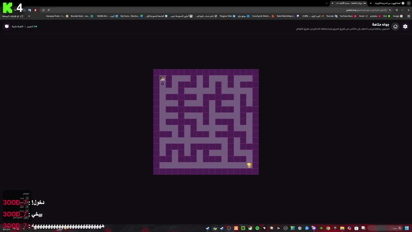Open Google Chrome in taskbar

(328, 228)
